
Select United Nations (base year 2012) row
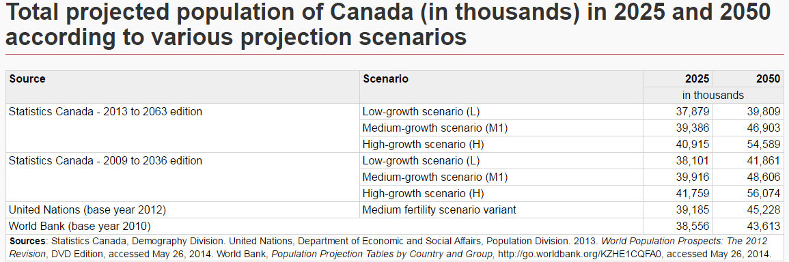tap(395, 209)
